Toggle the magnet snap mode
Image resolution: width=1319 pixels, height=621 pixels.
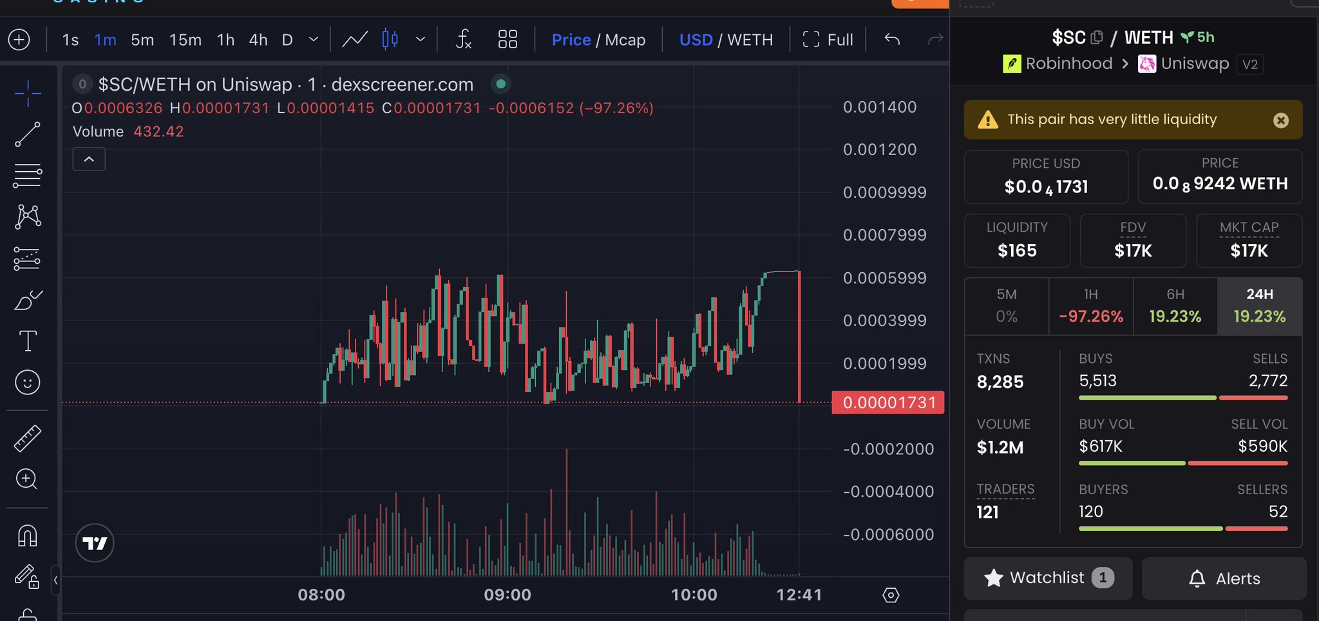click(x=28, y=535)
